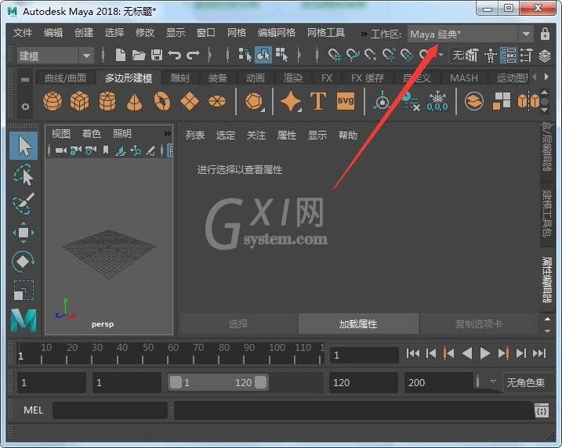This screenshot has width=562, height=448.
Task: Toggle select by hierarchy mode
Action: point(245,55)
